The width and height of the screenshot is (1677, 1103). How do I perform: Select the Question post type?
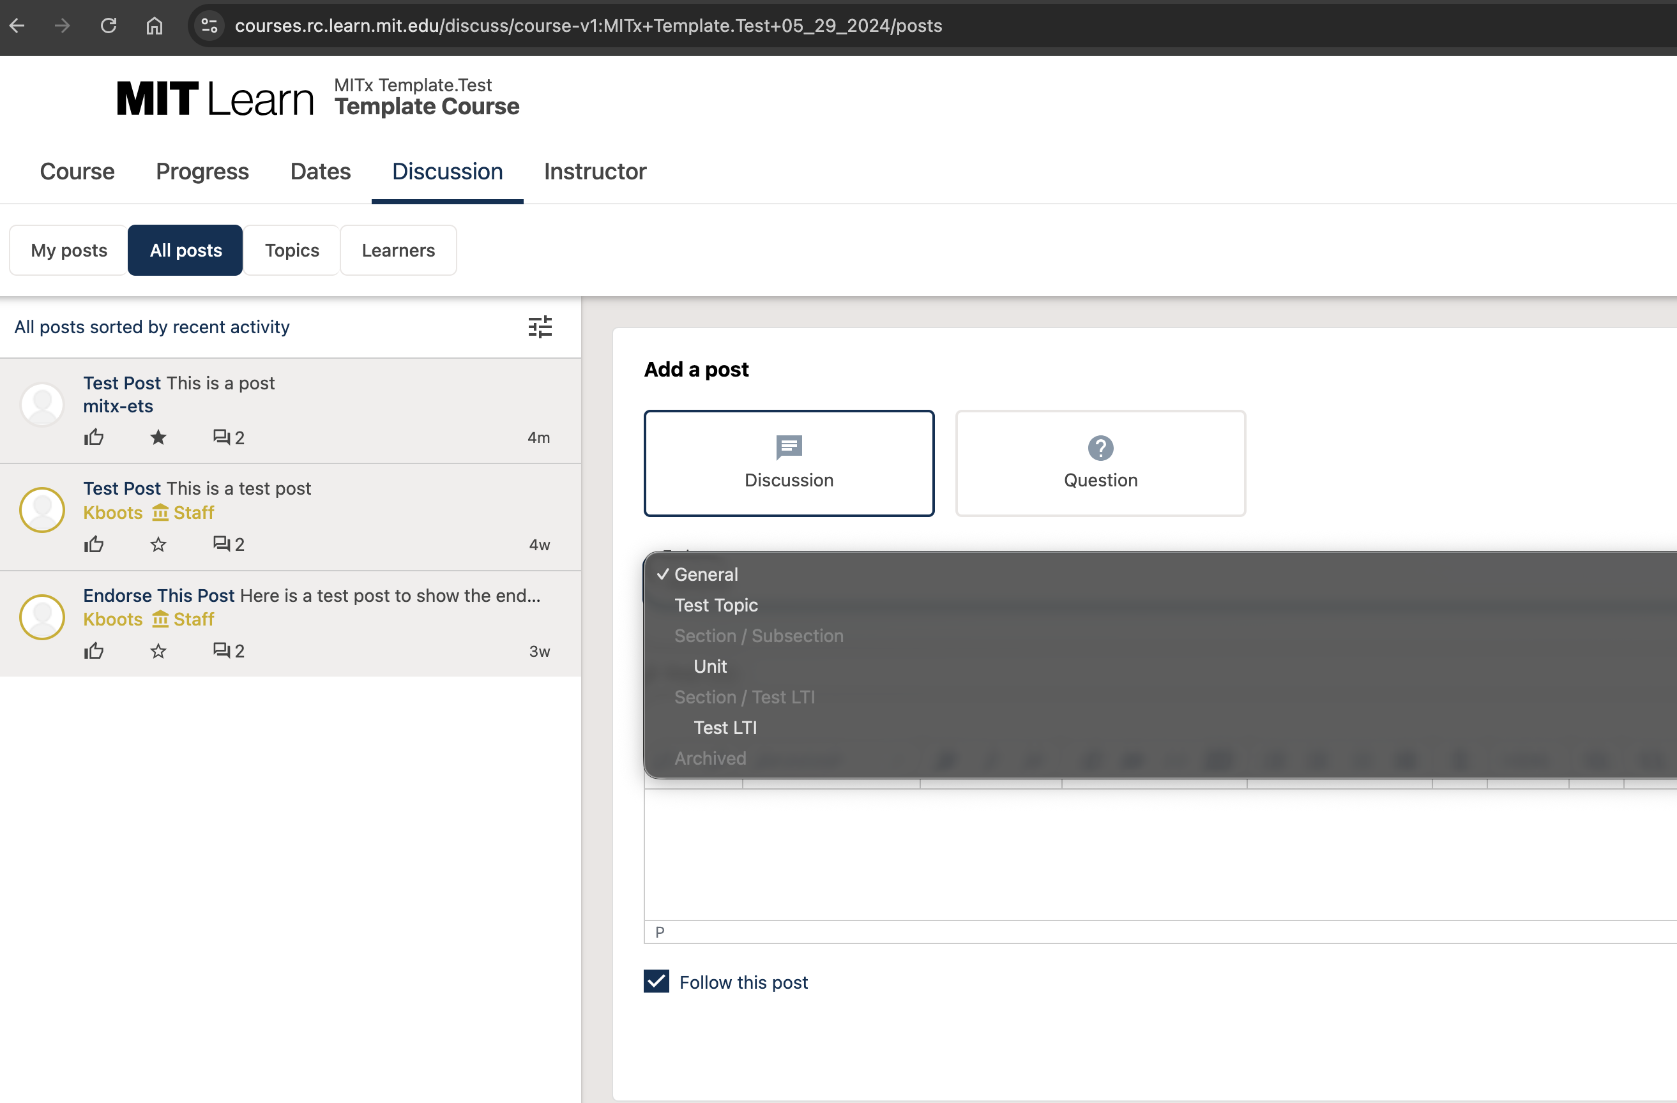coord(1100,463)
